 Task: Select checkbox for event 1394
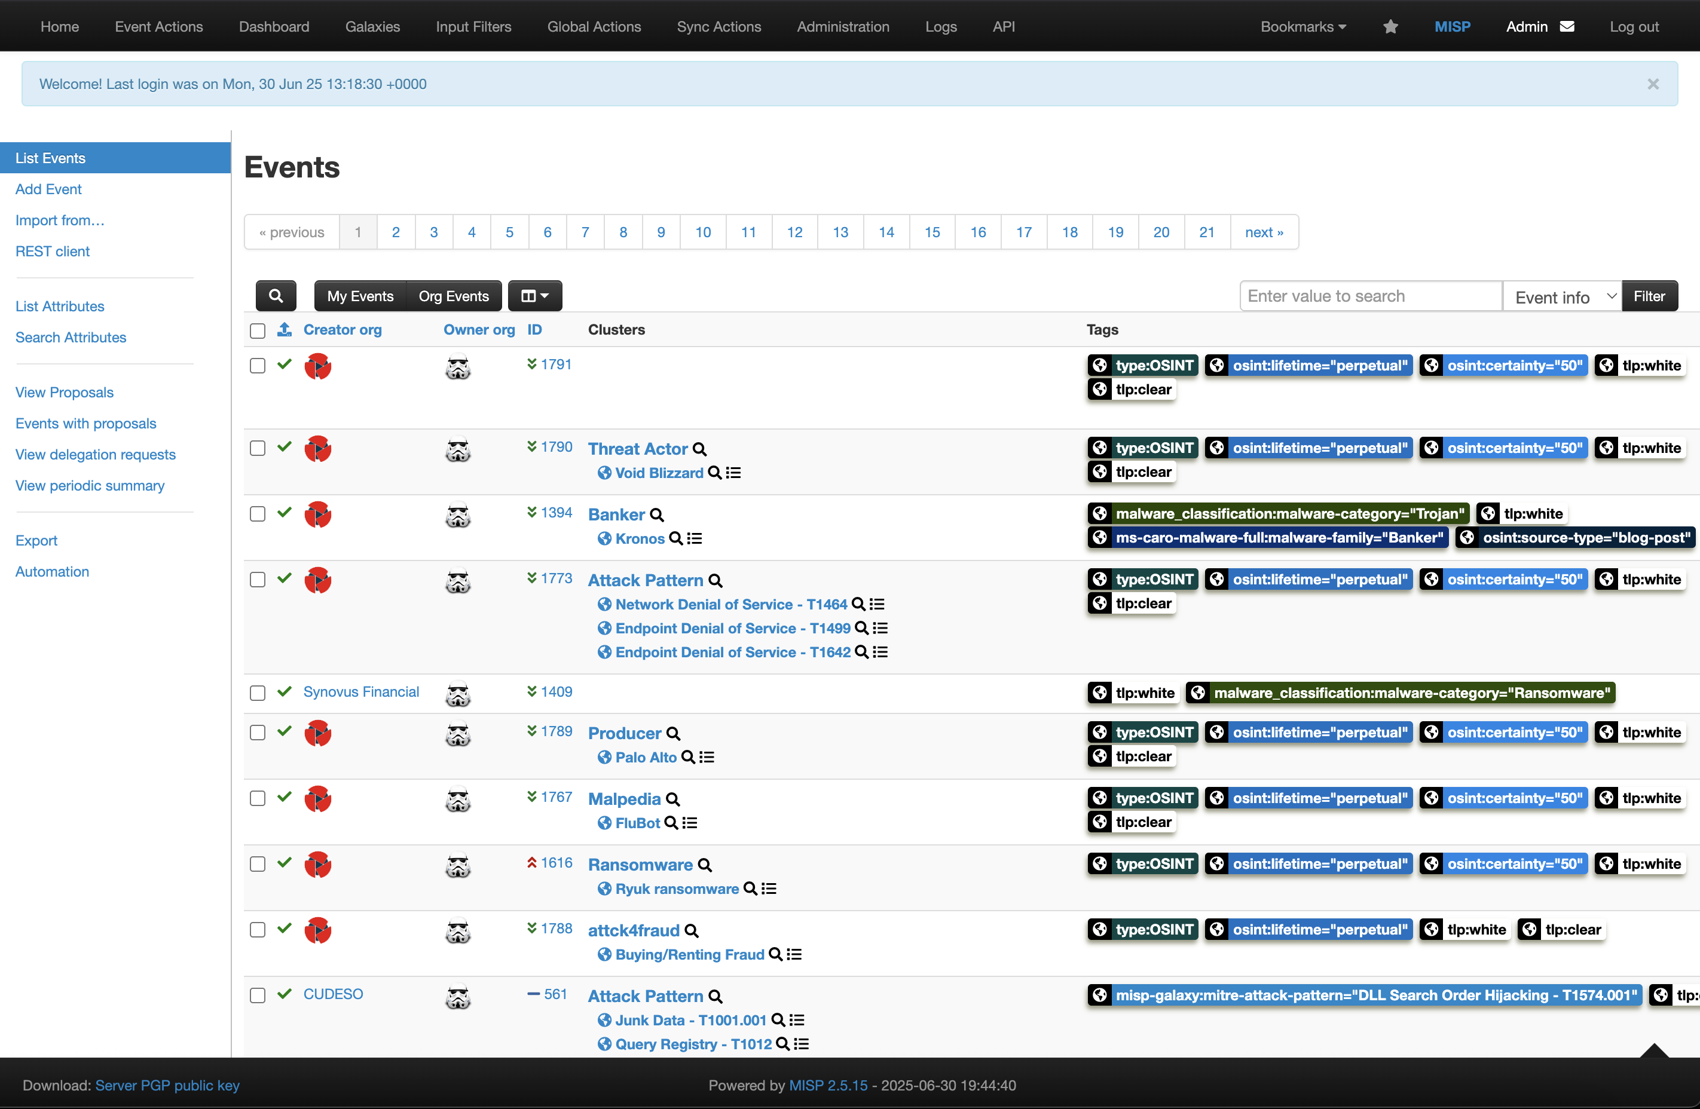click(258, 514)
